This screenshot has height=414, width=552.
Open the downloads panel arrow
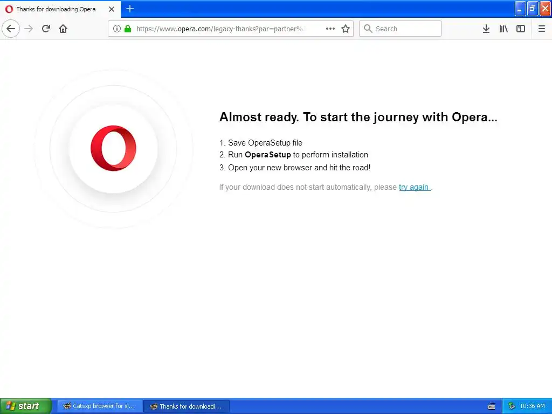click(486, 29)
